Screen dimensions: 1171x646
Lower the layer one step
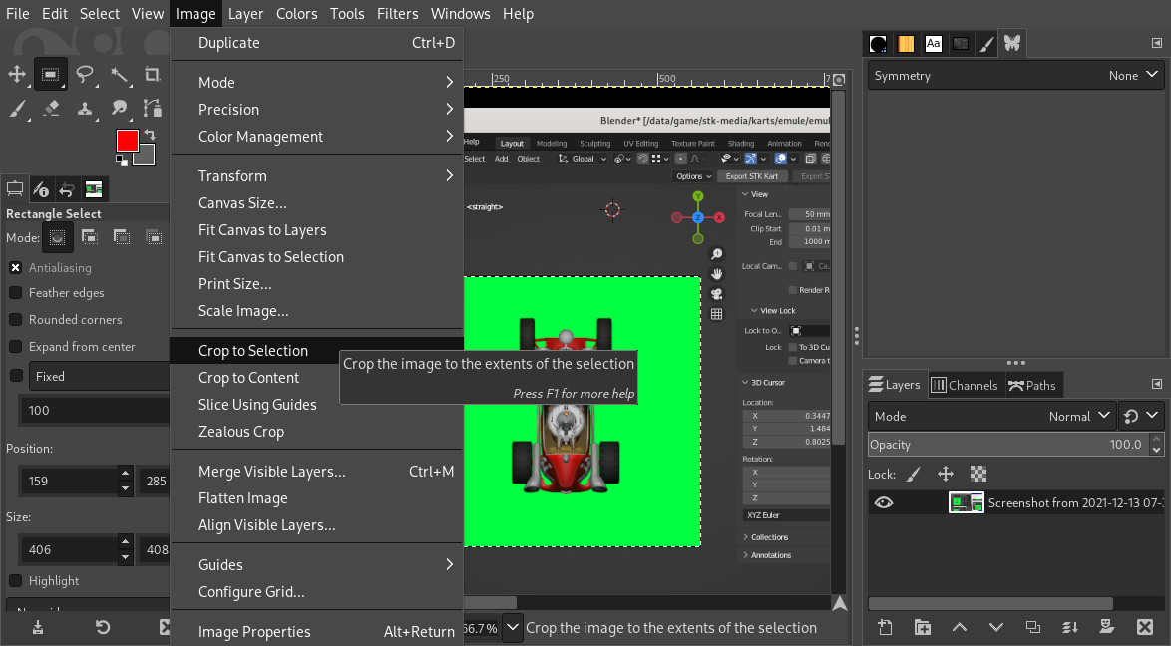click(996, 627)
